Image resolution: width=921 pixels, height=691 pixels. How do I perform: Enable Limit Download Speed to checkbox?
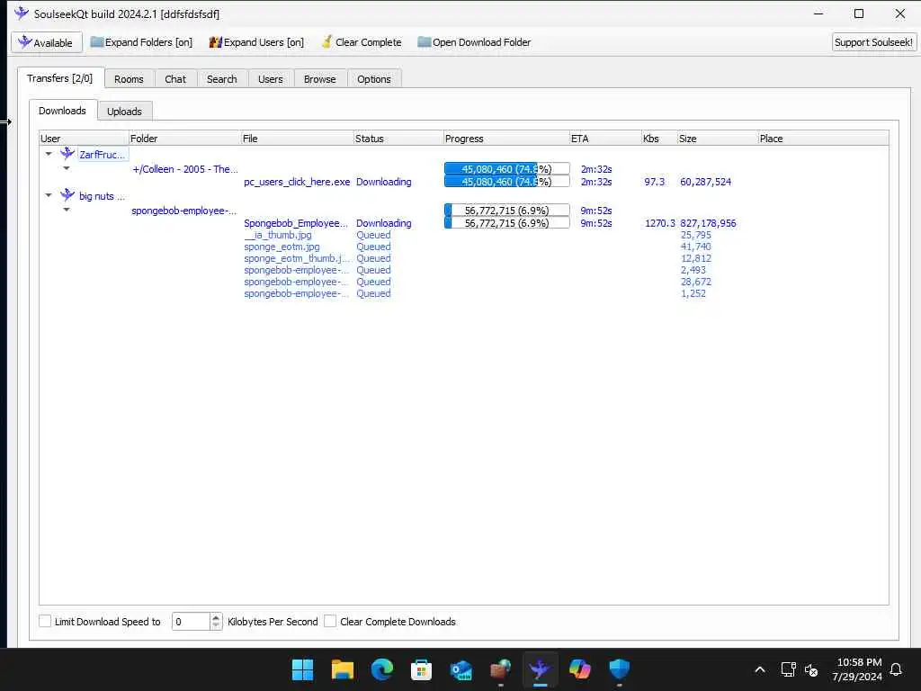click(x=45, y=621)
